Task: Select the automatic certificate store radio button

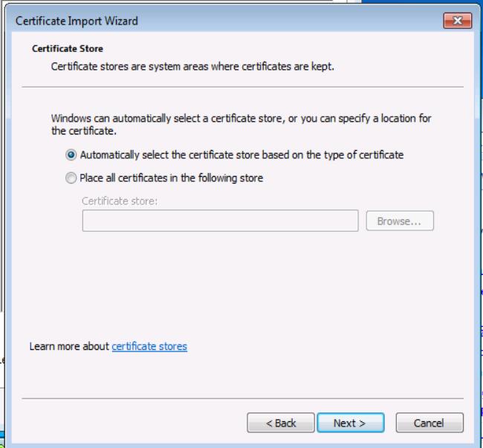Action: 71,155
